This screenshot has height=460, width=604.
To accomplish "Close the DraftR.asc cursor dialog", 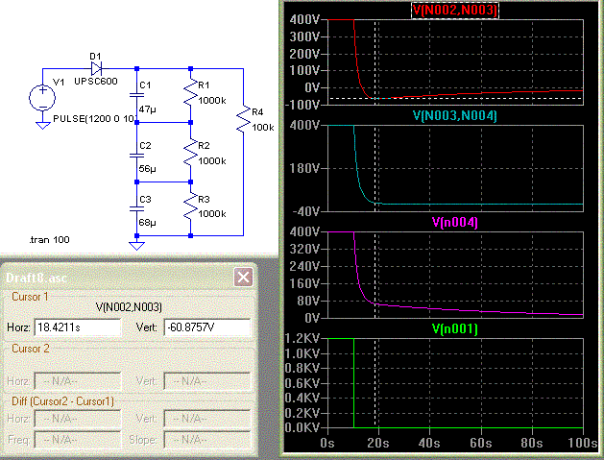I will click(x=243, y=277).
